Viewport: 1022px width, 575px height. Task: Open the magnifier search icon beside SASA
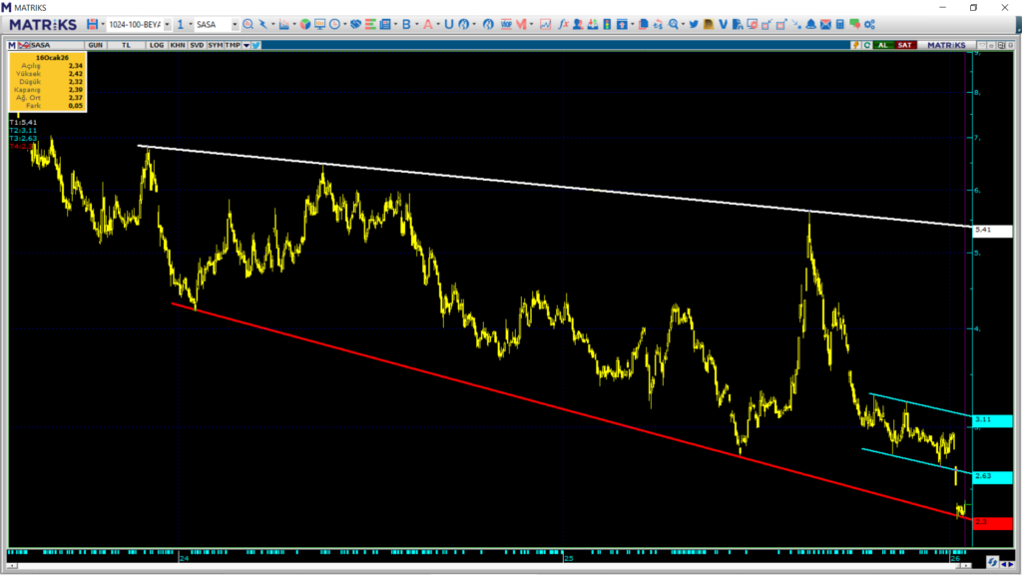248,24
